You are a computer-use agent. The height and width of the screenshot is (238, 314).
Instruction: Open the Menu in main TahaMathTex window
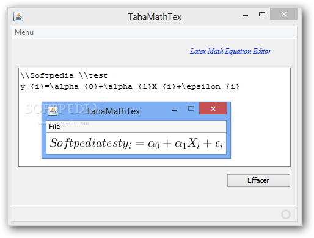(24, 32)
